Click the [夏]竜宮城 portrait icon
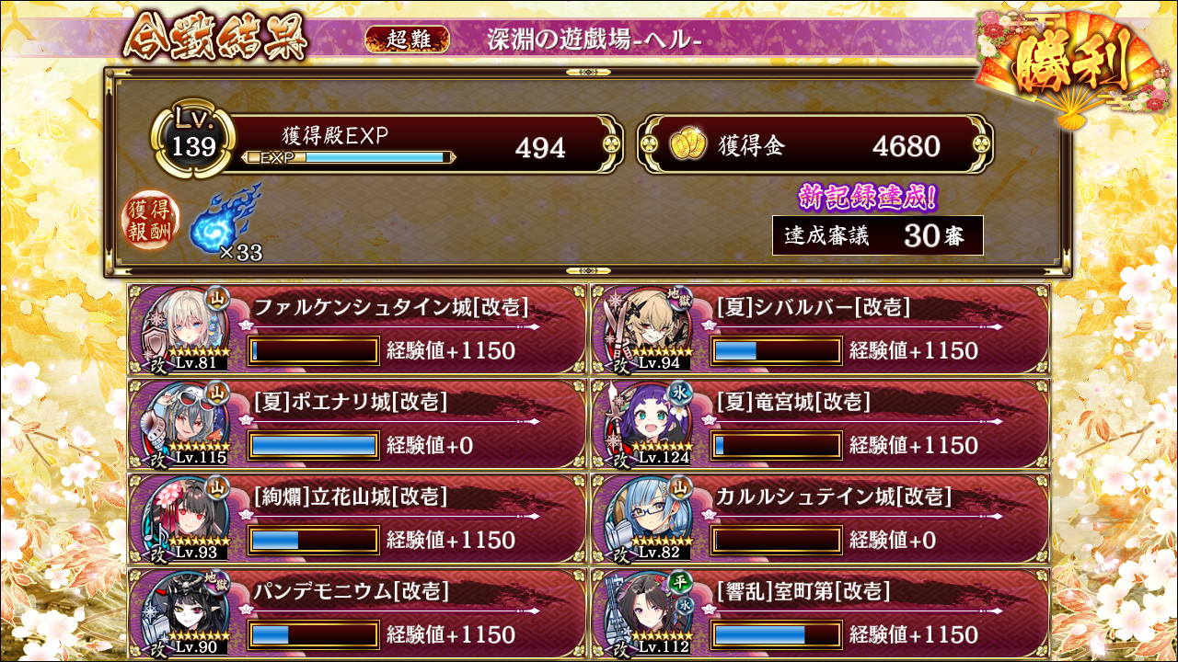The width and height of the screenshot is (1178, 662). pyautogui.click(x=650, y=422)
